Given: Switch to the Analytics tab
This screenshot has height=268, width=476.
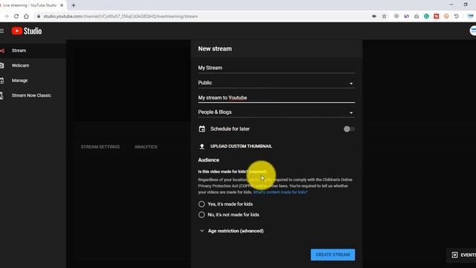Looking at the screenshot, I should pos(146,147).
